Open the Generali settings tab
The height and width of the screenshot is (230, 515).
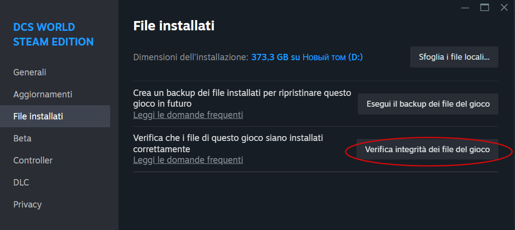coord(30,72)
